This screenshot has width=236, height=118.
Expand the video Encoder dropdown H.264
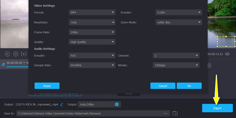tap(178, 12)
